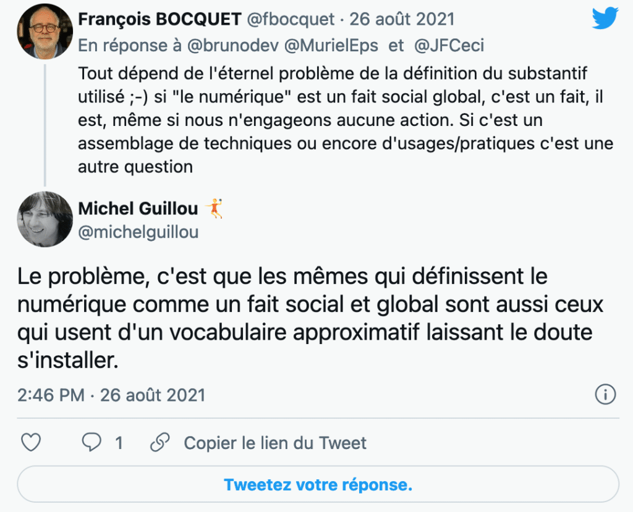Click the 2:46 PM timestamp
The image size is (633, 512).
51,395
